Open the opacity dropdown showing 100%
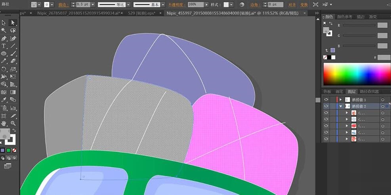 (x=206, y=4)
